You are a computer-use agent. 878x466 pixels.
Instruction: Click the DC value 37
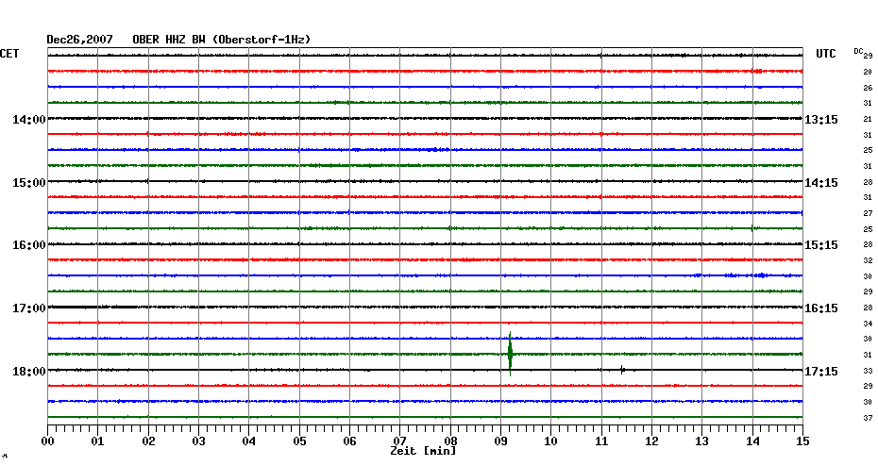tap(868, 419)
